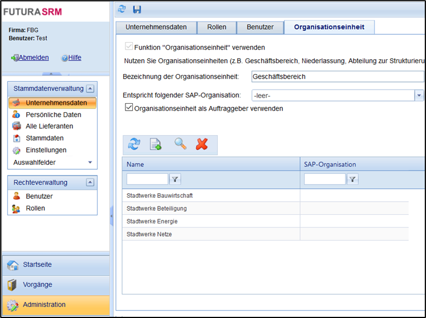Click the Bezeichnung der Organisationseinheit field
This screenshot has height=318, width=426.
pos(338,76)
